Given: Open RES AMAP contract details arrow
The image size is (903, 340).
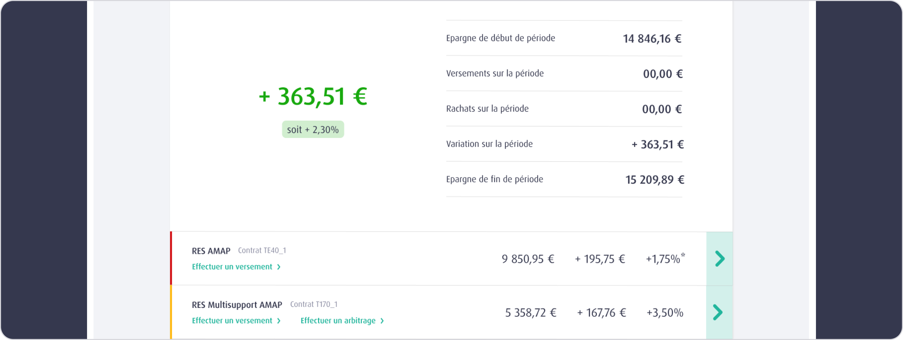Looking at the screenshot, I should pyautogui.click(x=719, y=259).
